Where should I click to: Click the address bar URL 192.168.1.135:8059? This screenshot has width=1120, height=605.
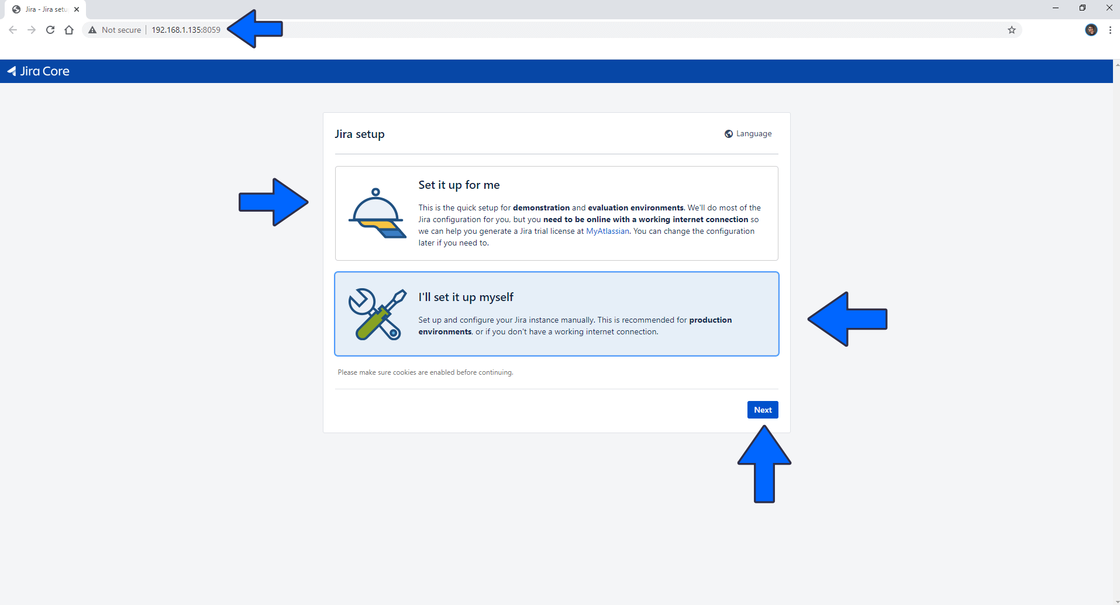(x=186, y=30)
